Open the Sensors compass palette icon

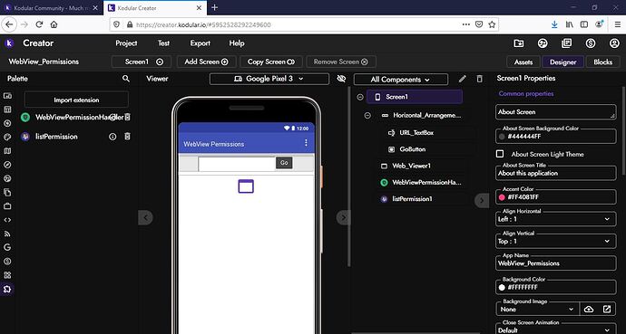7,165
